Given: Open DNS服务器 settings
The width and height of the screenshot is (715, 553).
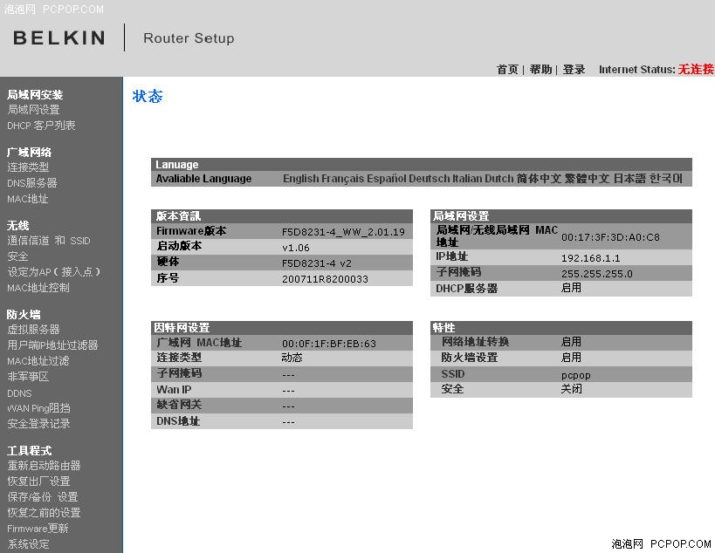Looking at the screenshot, I should click(x=32, y=183).
